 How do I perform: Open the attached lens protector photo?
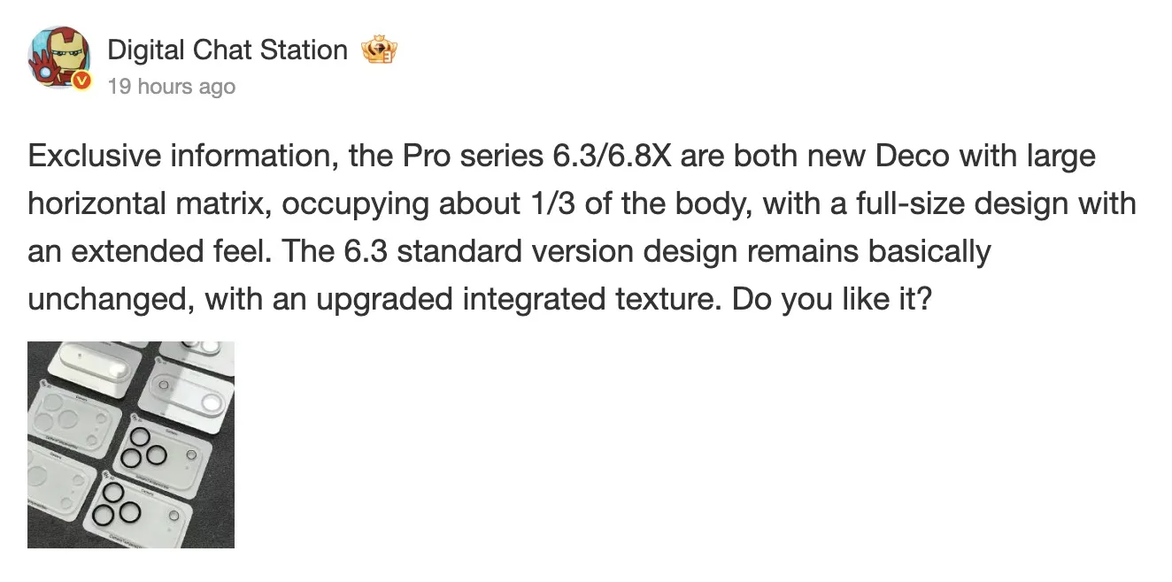click(131, 445)
